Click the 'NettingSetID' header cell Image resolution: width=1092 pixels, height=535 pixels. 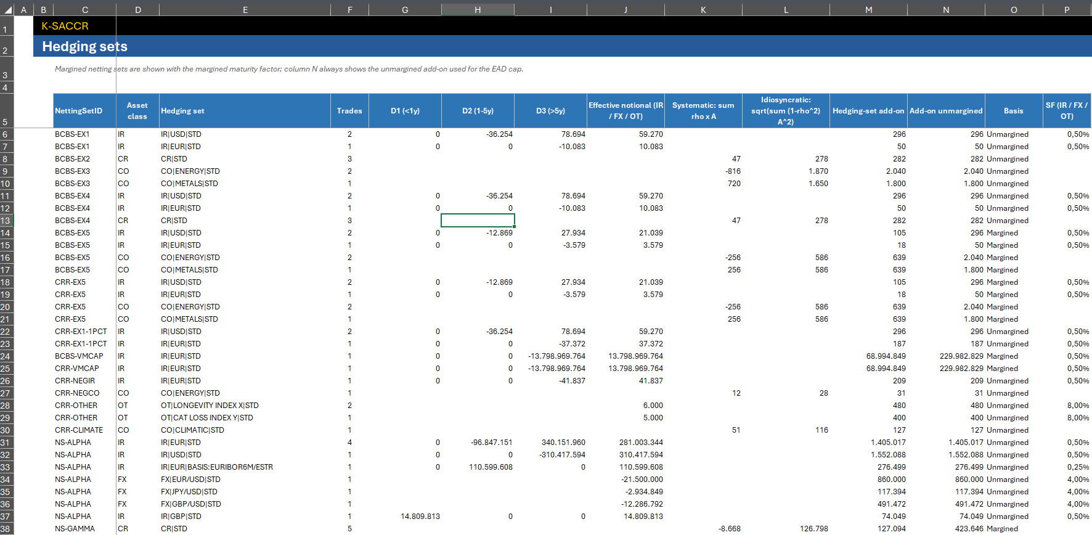(84, 111)
